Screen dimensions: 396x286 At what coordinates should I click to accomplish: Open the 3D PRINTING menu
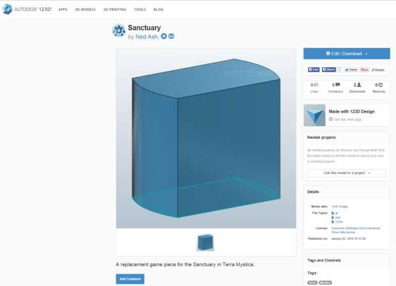pyautogui.click(x=115, y=10)
